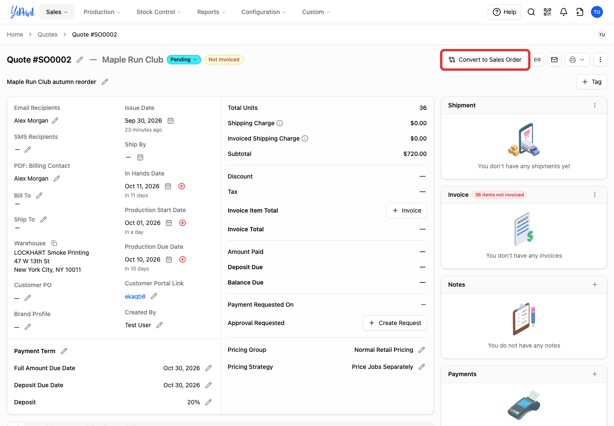Add a Tag to the quote

[x=591, y=82]
